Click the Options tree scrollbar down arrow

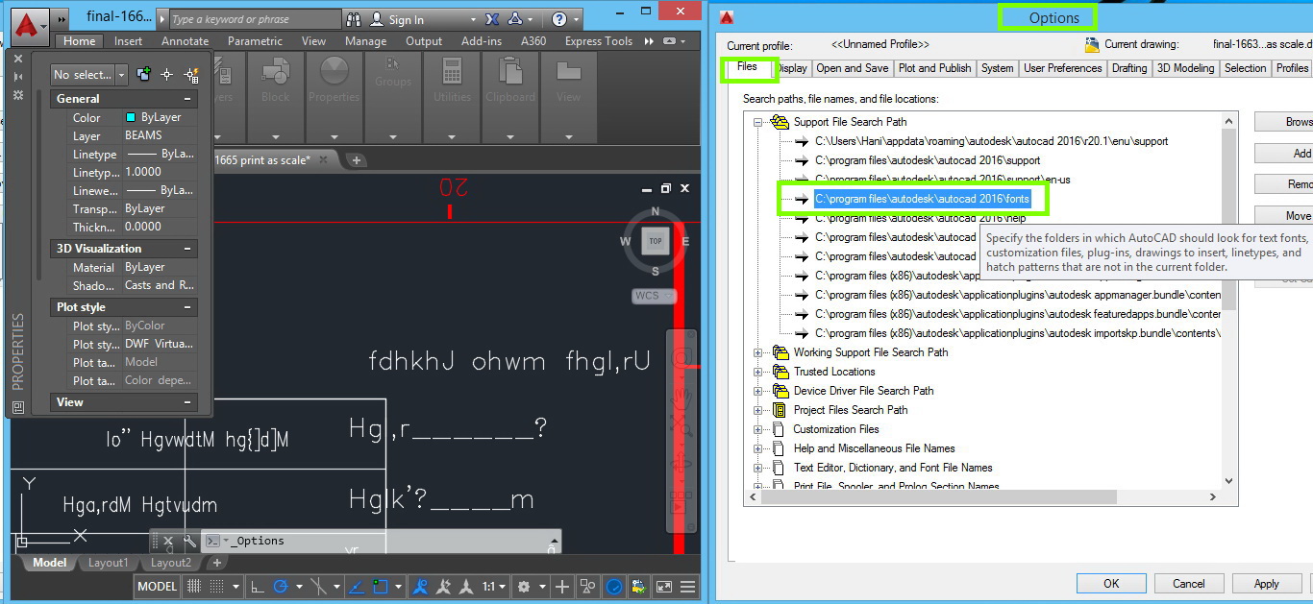click(1229, 481)
